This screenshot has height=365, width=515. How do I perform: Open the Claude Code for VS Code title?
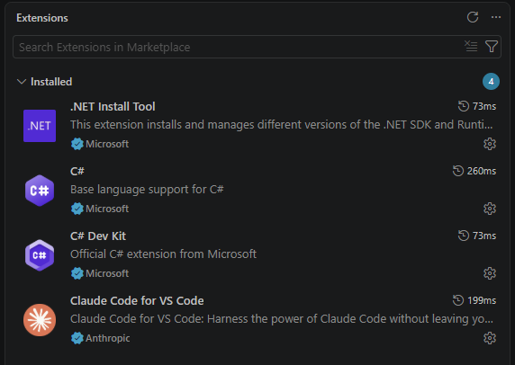pyautogui.click(x=137, y=301)
